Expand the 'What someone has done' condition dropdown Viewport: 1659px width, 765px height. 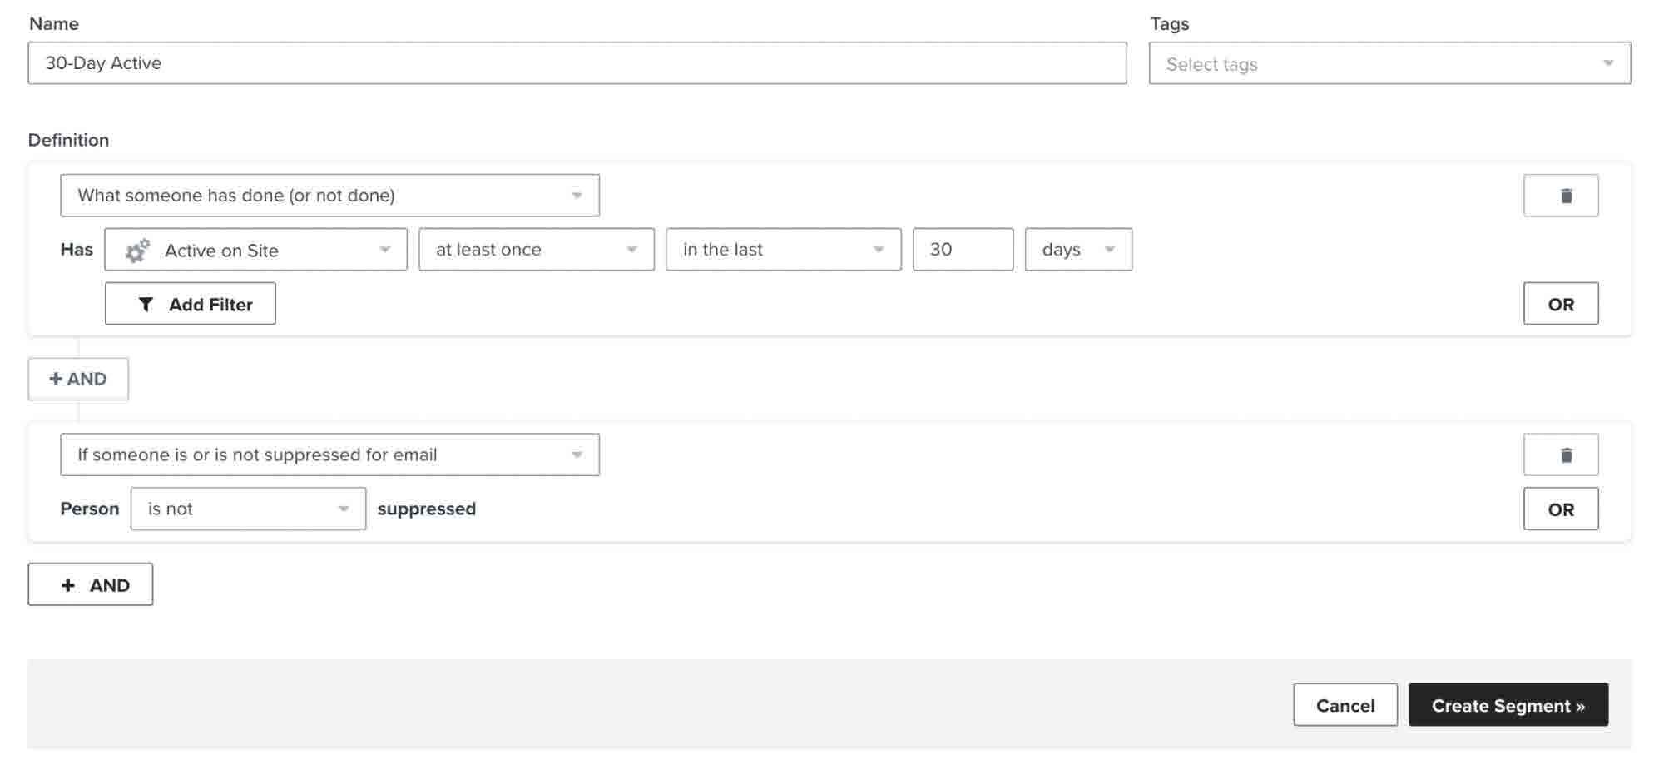coord(329,196)
